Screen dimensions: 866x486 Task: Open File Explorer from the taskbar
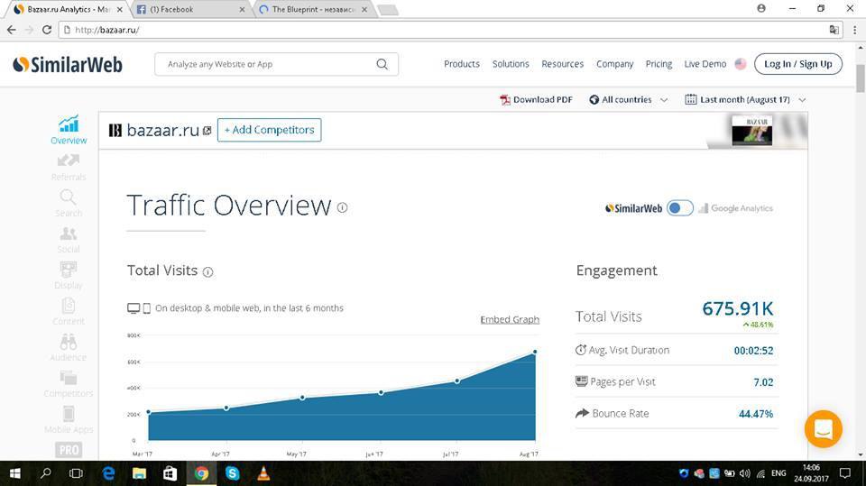coord(139,473)
